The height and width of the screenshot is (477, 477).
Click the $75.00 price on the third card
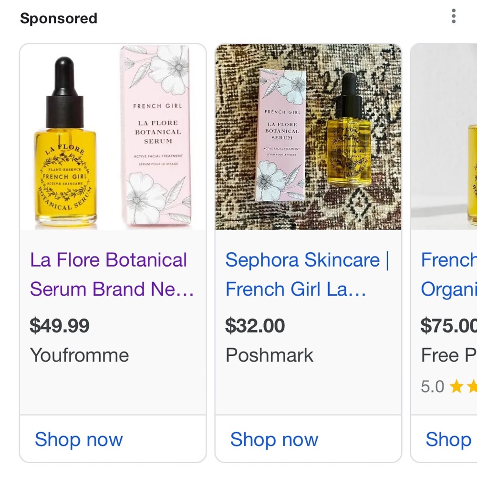(448, 326)
